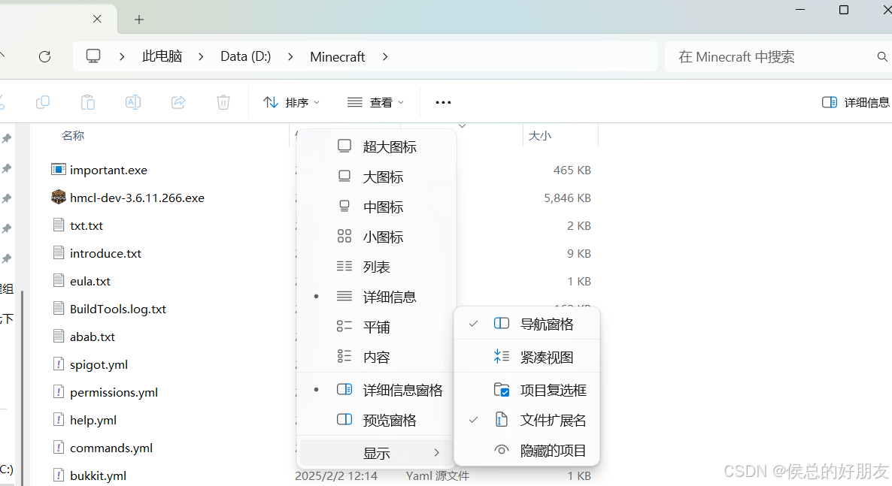892x486 pixels.
Task: Select the abab.txt file
Action: 93,337
